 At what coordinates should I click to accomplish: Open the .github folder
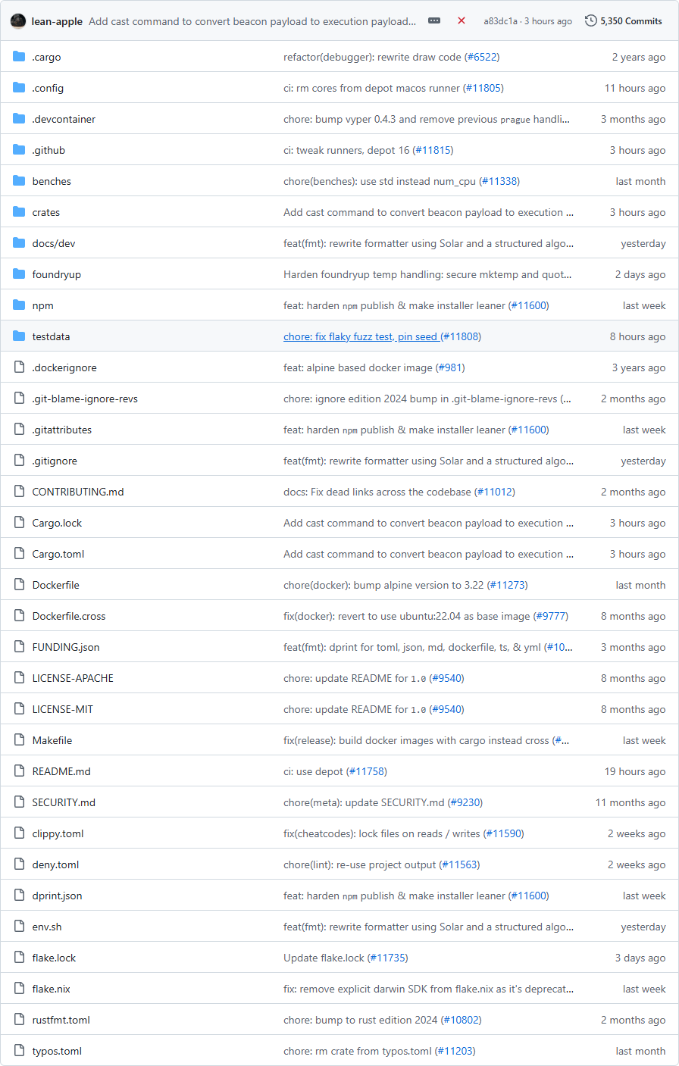tap(48, 150)
